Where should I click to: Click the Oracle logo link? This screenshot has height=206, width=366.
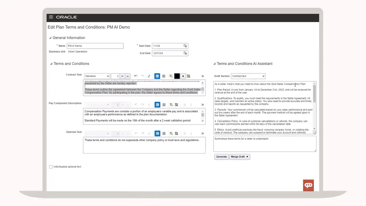[66, 17]
